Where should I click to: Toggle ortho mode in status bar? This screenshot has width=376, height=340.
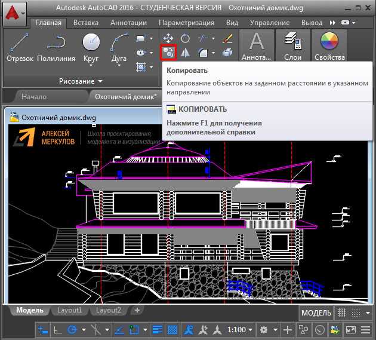[58, 330]
